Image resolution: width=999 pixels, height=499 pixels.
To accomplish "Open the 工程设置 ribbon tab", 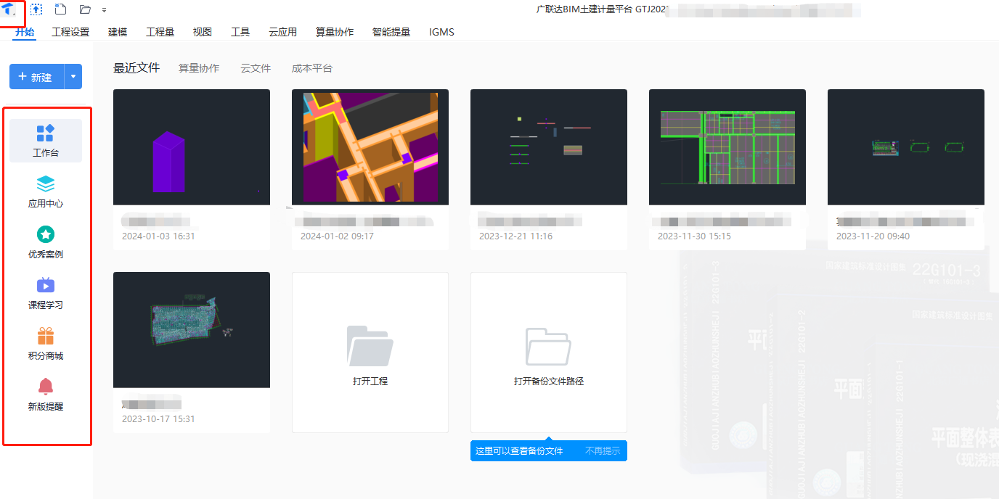I will [x=70, y=32].
